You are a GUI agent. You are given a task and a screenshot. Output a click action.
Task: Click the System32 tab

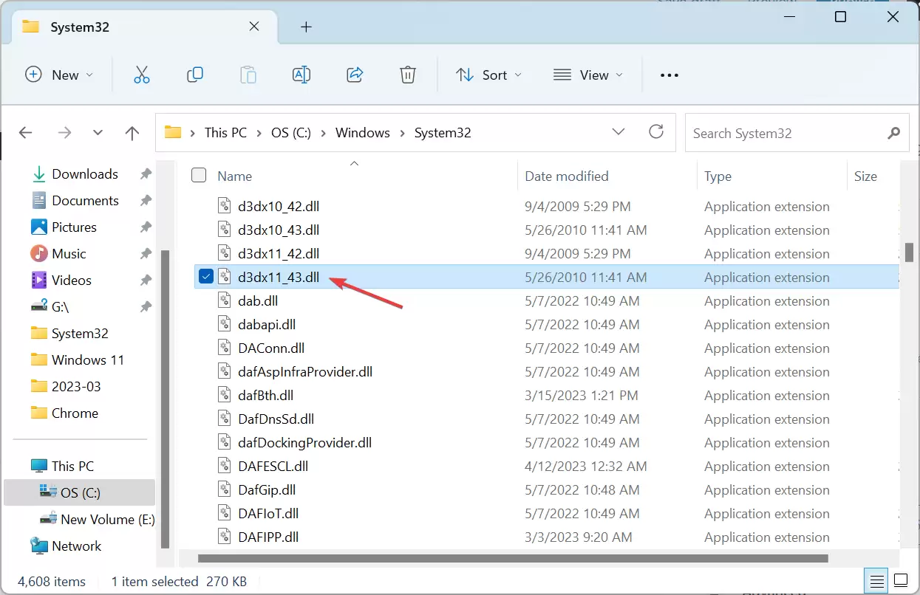143,27
